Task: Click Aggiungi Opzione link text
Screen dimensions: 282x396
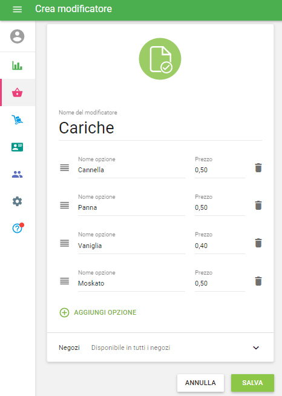Action: [105, 312]
